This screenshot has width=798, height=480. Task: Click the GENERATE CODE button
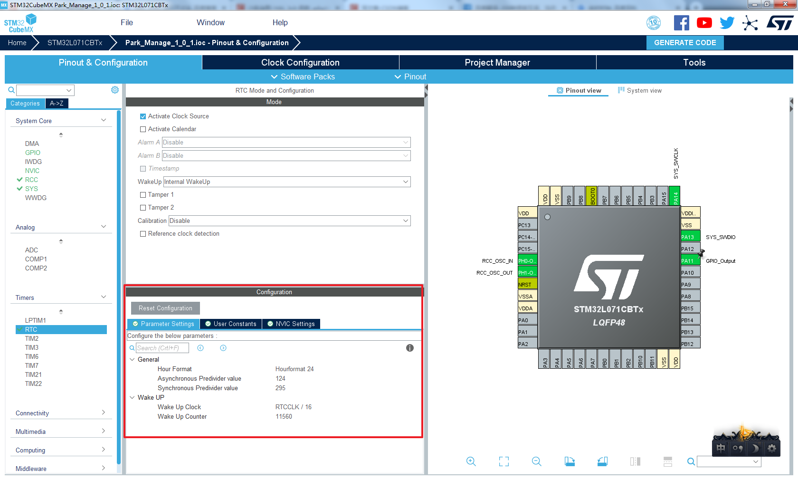pos(685,42)
